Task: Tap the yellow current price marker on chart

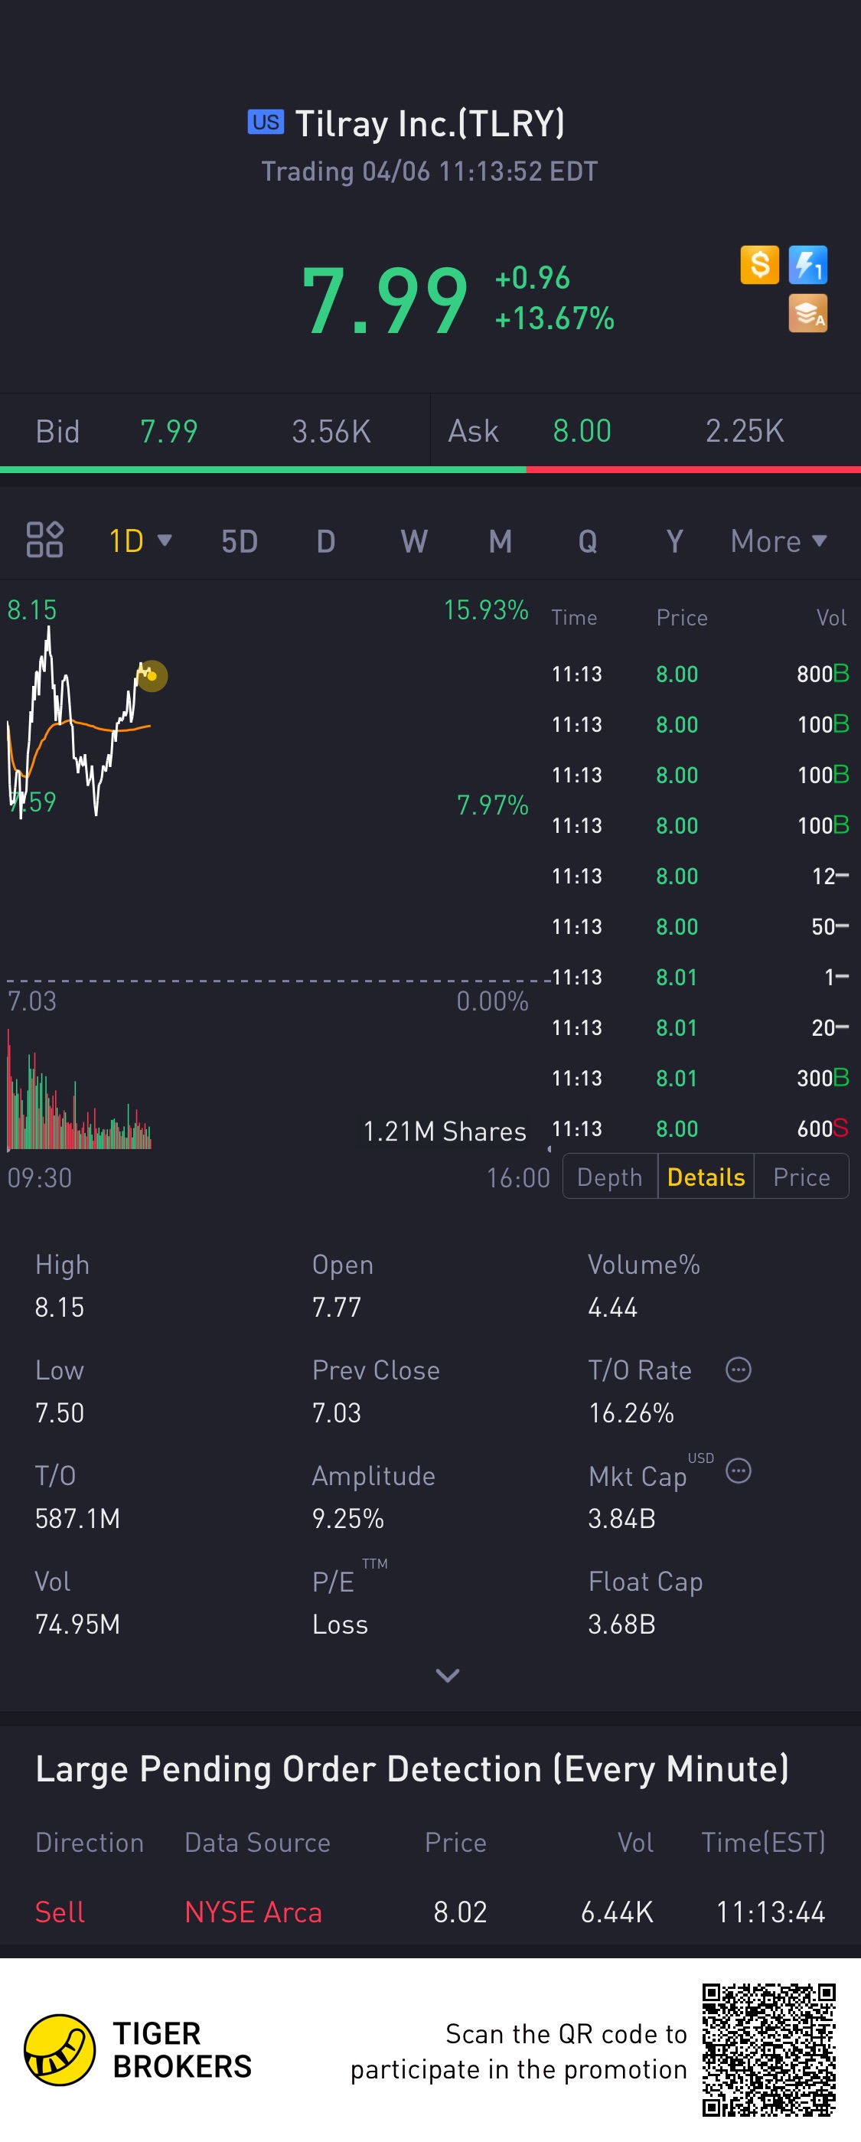Action: point(152,675)
